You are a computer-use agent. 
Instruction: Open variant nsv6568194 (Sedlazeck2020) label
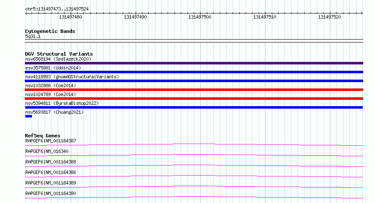(x=58, y=59)
